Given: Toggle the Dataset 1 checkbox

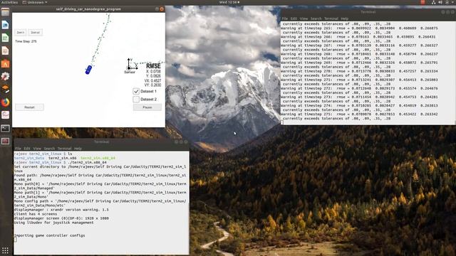Looking at the screenshot, I should click(136, 91).
